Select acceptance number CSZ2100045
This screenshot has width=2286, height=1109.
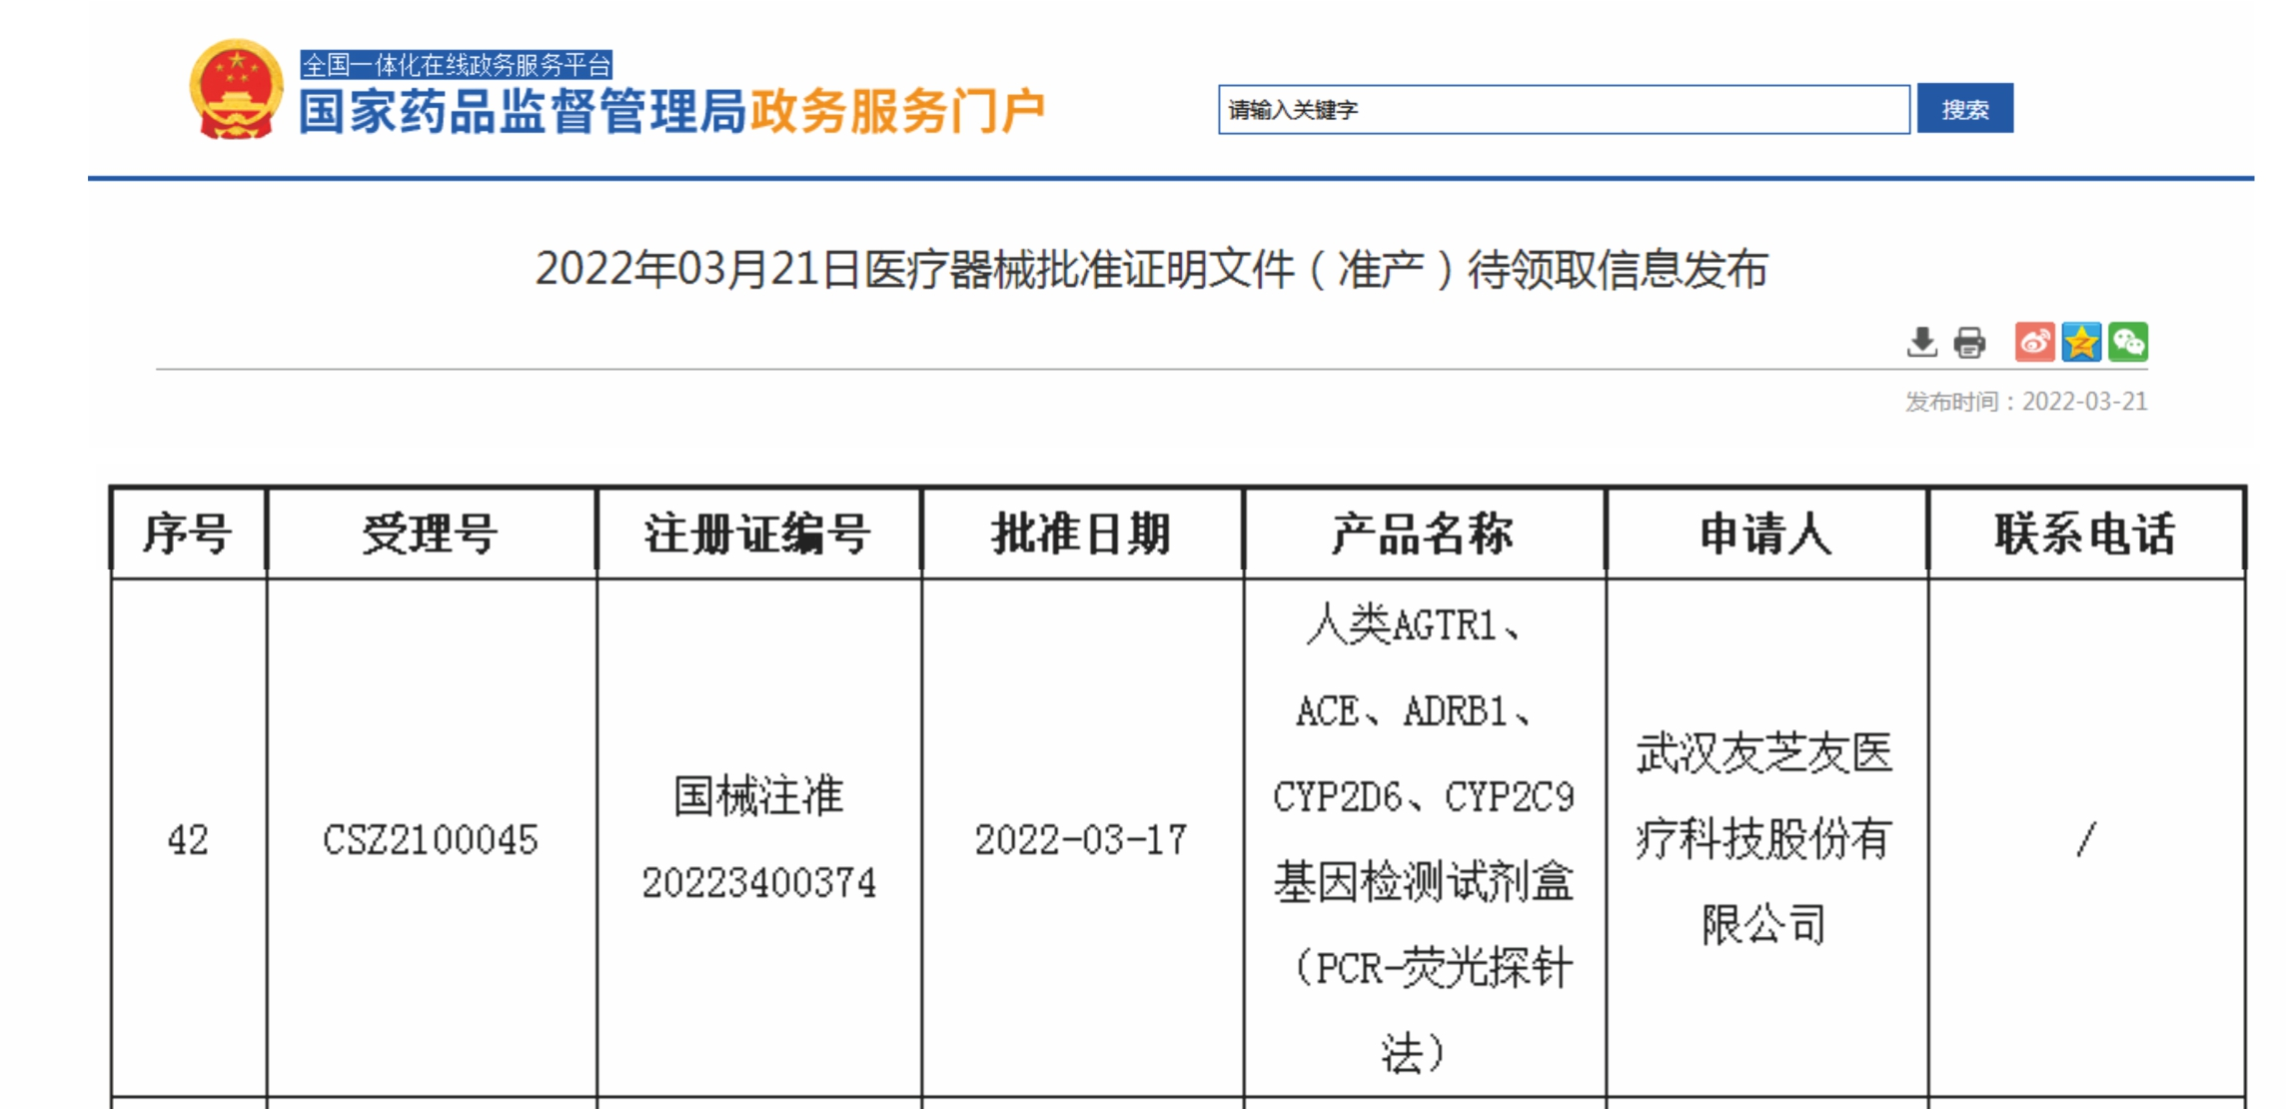point(431,839)
